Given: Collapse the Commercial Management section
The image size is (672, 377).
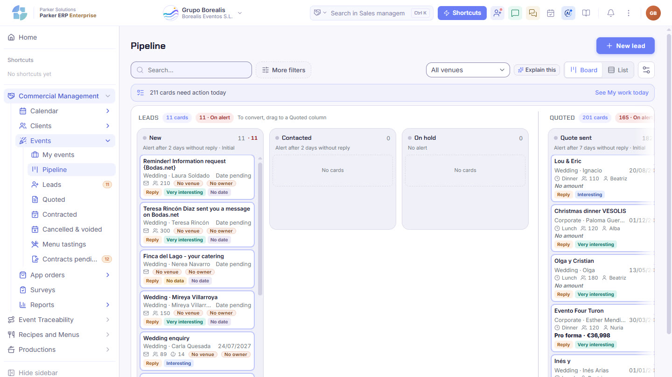Looking at the screenshot, I should point(108,96).
